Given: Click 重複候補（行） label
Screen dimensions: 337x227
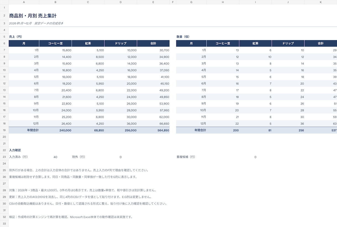Looking at the screenshot, I should pos(186,157).
